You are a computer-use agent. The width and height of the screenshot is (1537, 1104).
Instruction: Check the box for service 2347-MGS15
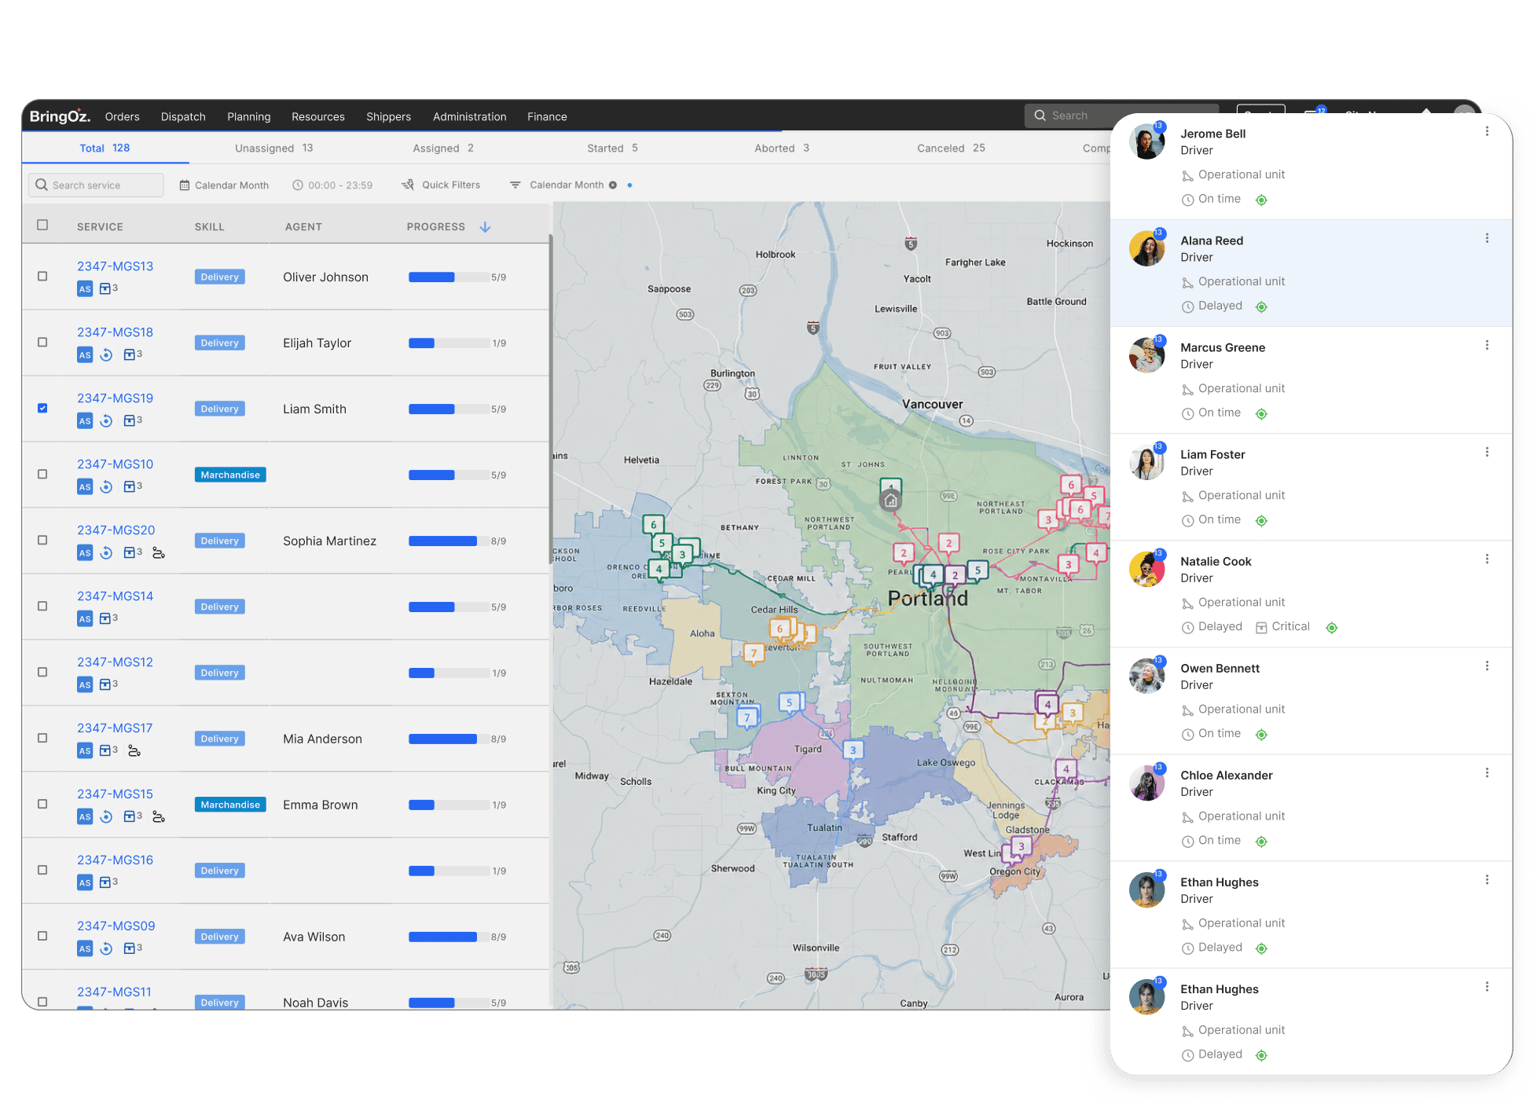42,805
